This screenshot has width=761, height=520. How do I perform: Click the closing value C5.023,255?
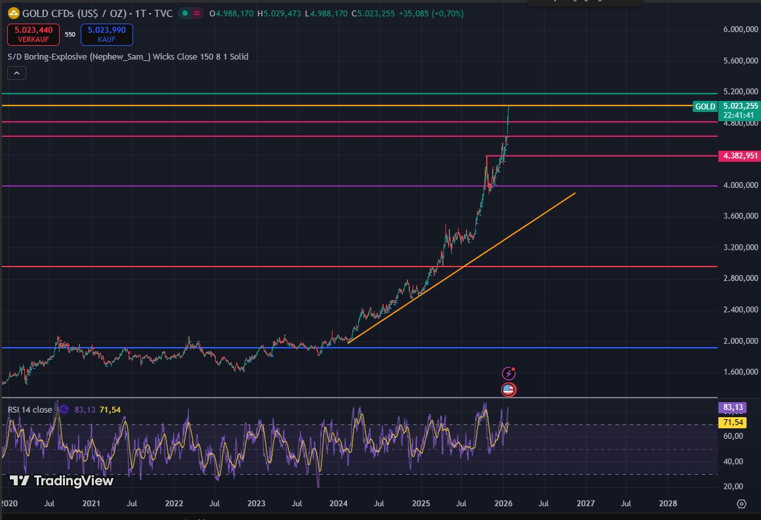click(x=373, y=14)
